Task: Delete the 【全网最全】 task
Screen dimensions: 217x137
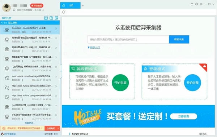Action: [x=56, y=67]
